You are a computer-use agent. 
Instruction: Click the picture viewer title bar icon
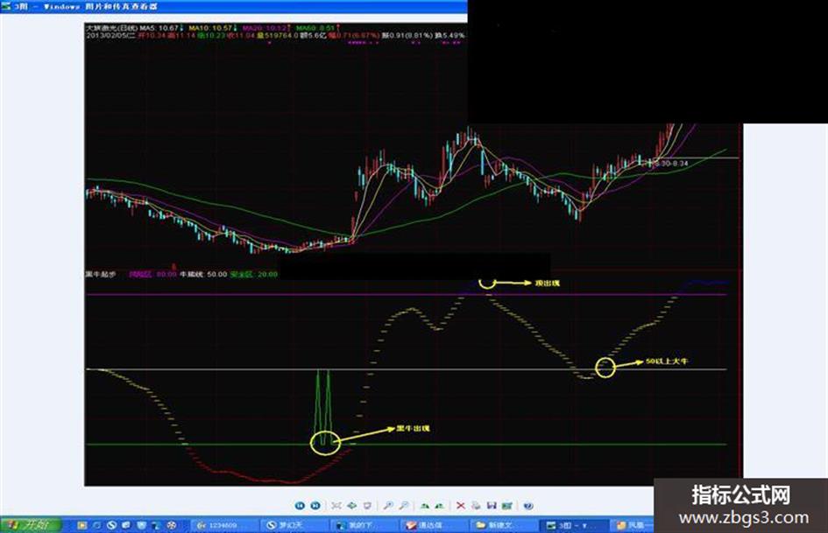point(6,6)
